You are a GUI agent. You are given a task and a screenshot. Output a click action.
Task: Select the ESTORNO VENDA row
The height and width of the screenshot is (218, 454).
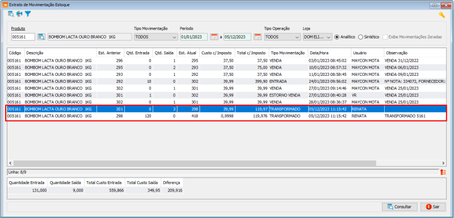coord(226,95)
